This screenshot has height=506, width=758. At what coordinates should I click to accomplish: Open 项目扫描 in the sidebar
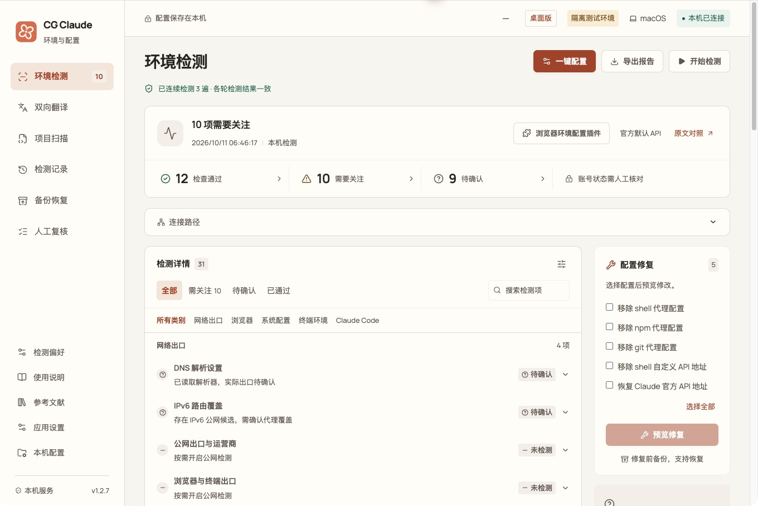[x=62, y=138]
